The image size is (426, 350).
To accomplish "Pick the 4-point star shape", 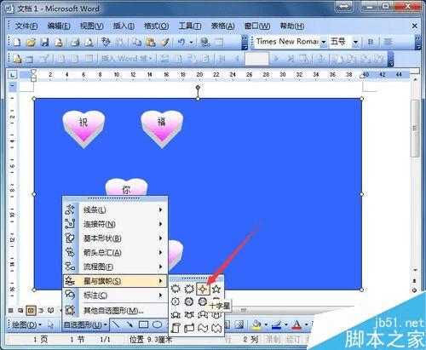I will [203, 290].
